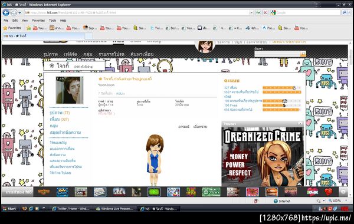Open the Favorites menu
354x224 pixels.
point(38,20)
